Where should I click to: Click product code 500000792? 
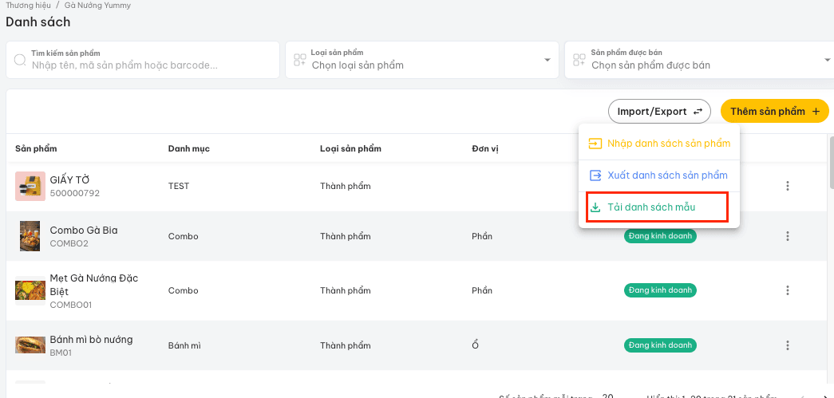74,194
